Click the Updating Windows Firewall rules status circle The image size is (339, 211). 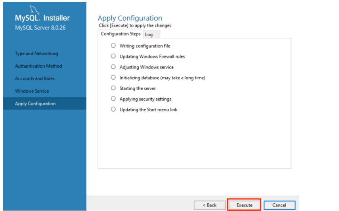pos(113,56)
